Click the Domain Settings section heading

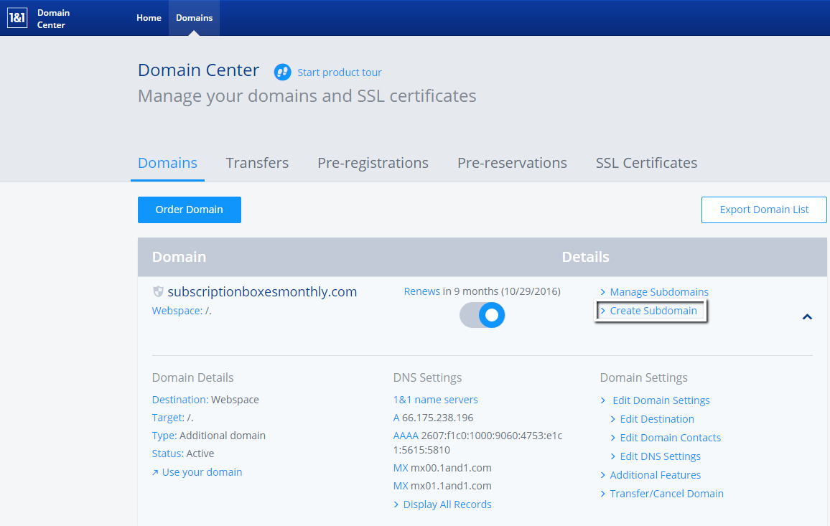(643, 377)
